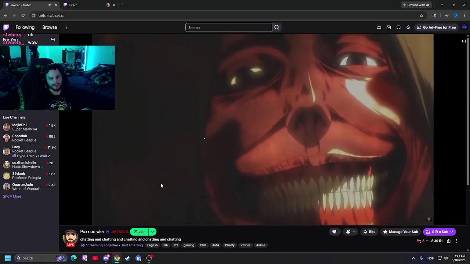
Task: Collapse the left sidebar with arrow icon
Action: pos(53,40)
